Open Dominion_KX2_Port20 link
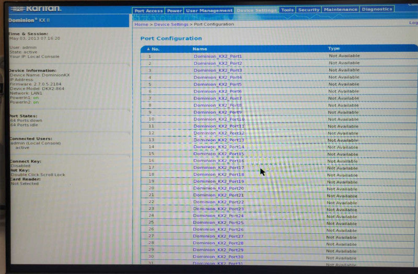Viewport: 418px width, 274px height. click(x=218, y=188)
